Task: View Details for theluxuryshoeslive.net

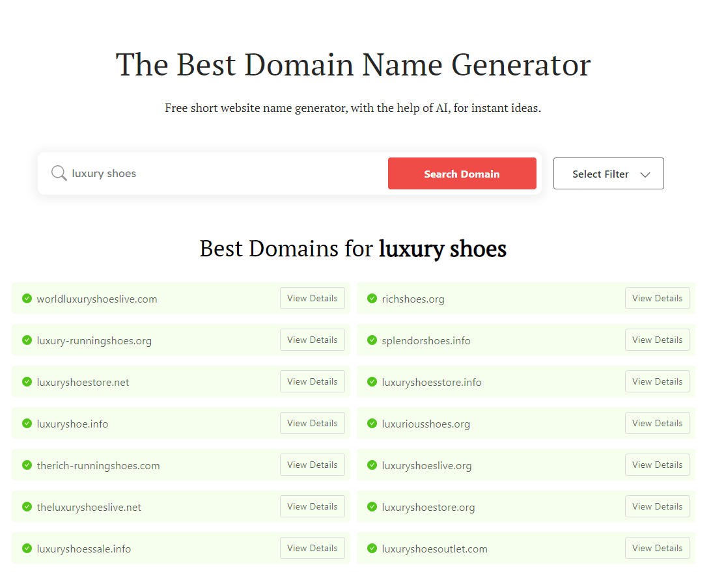Action: click(313, 507)
